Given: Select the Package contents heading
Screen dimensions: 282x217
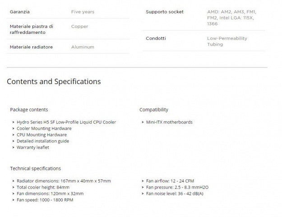Looking at the screenshot, I should [x=29, y=110].
